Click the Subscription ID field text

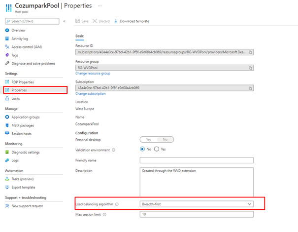click(x=108, y=88)
